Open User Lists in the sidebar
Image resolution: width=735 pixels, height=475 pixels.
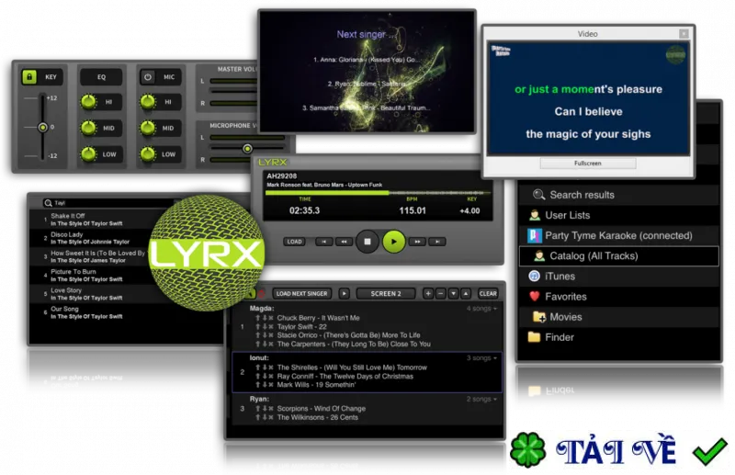[618, 215]
